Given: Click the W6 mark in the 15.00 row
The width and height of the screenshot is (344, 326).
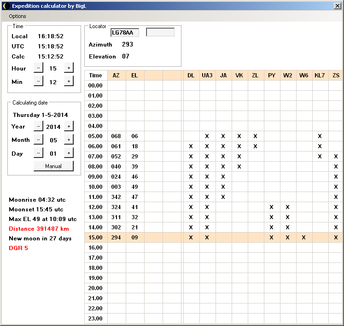Looking at the screenshot, I should [303, 238].
